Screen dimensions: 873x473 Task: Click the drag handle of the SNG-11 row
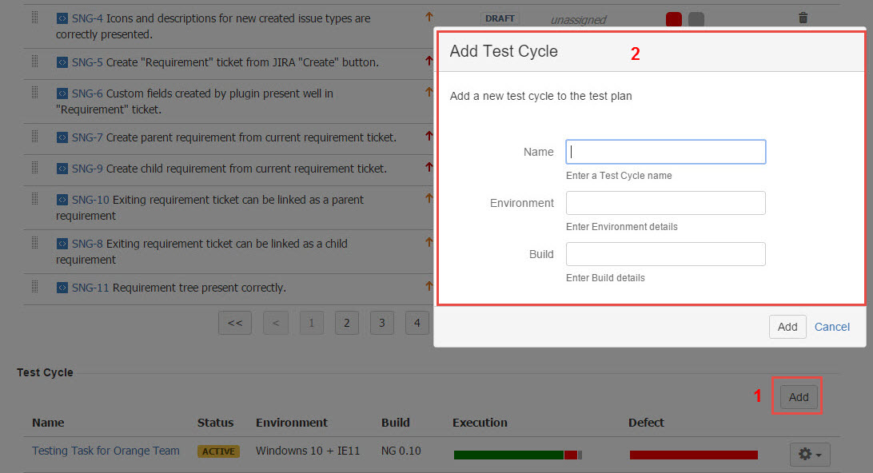[35, 287]
